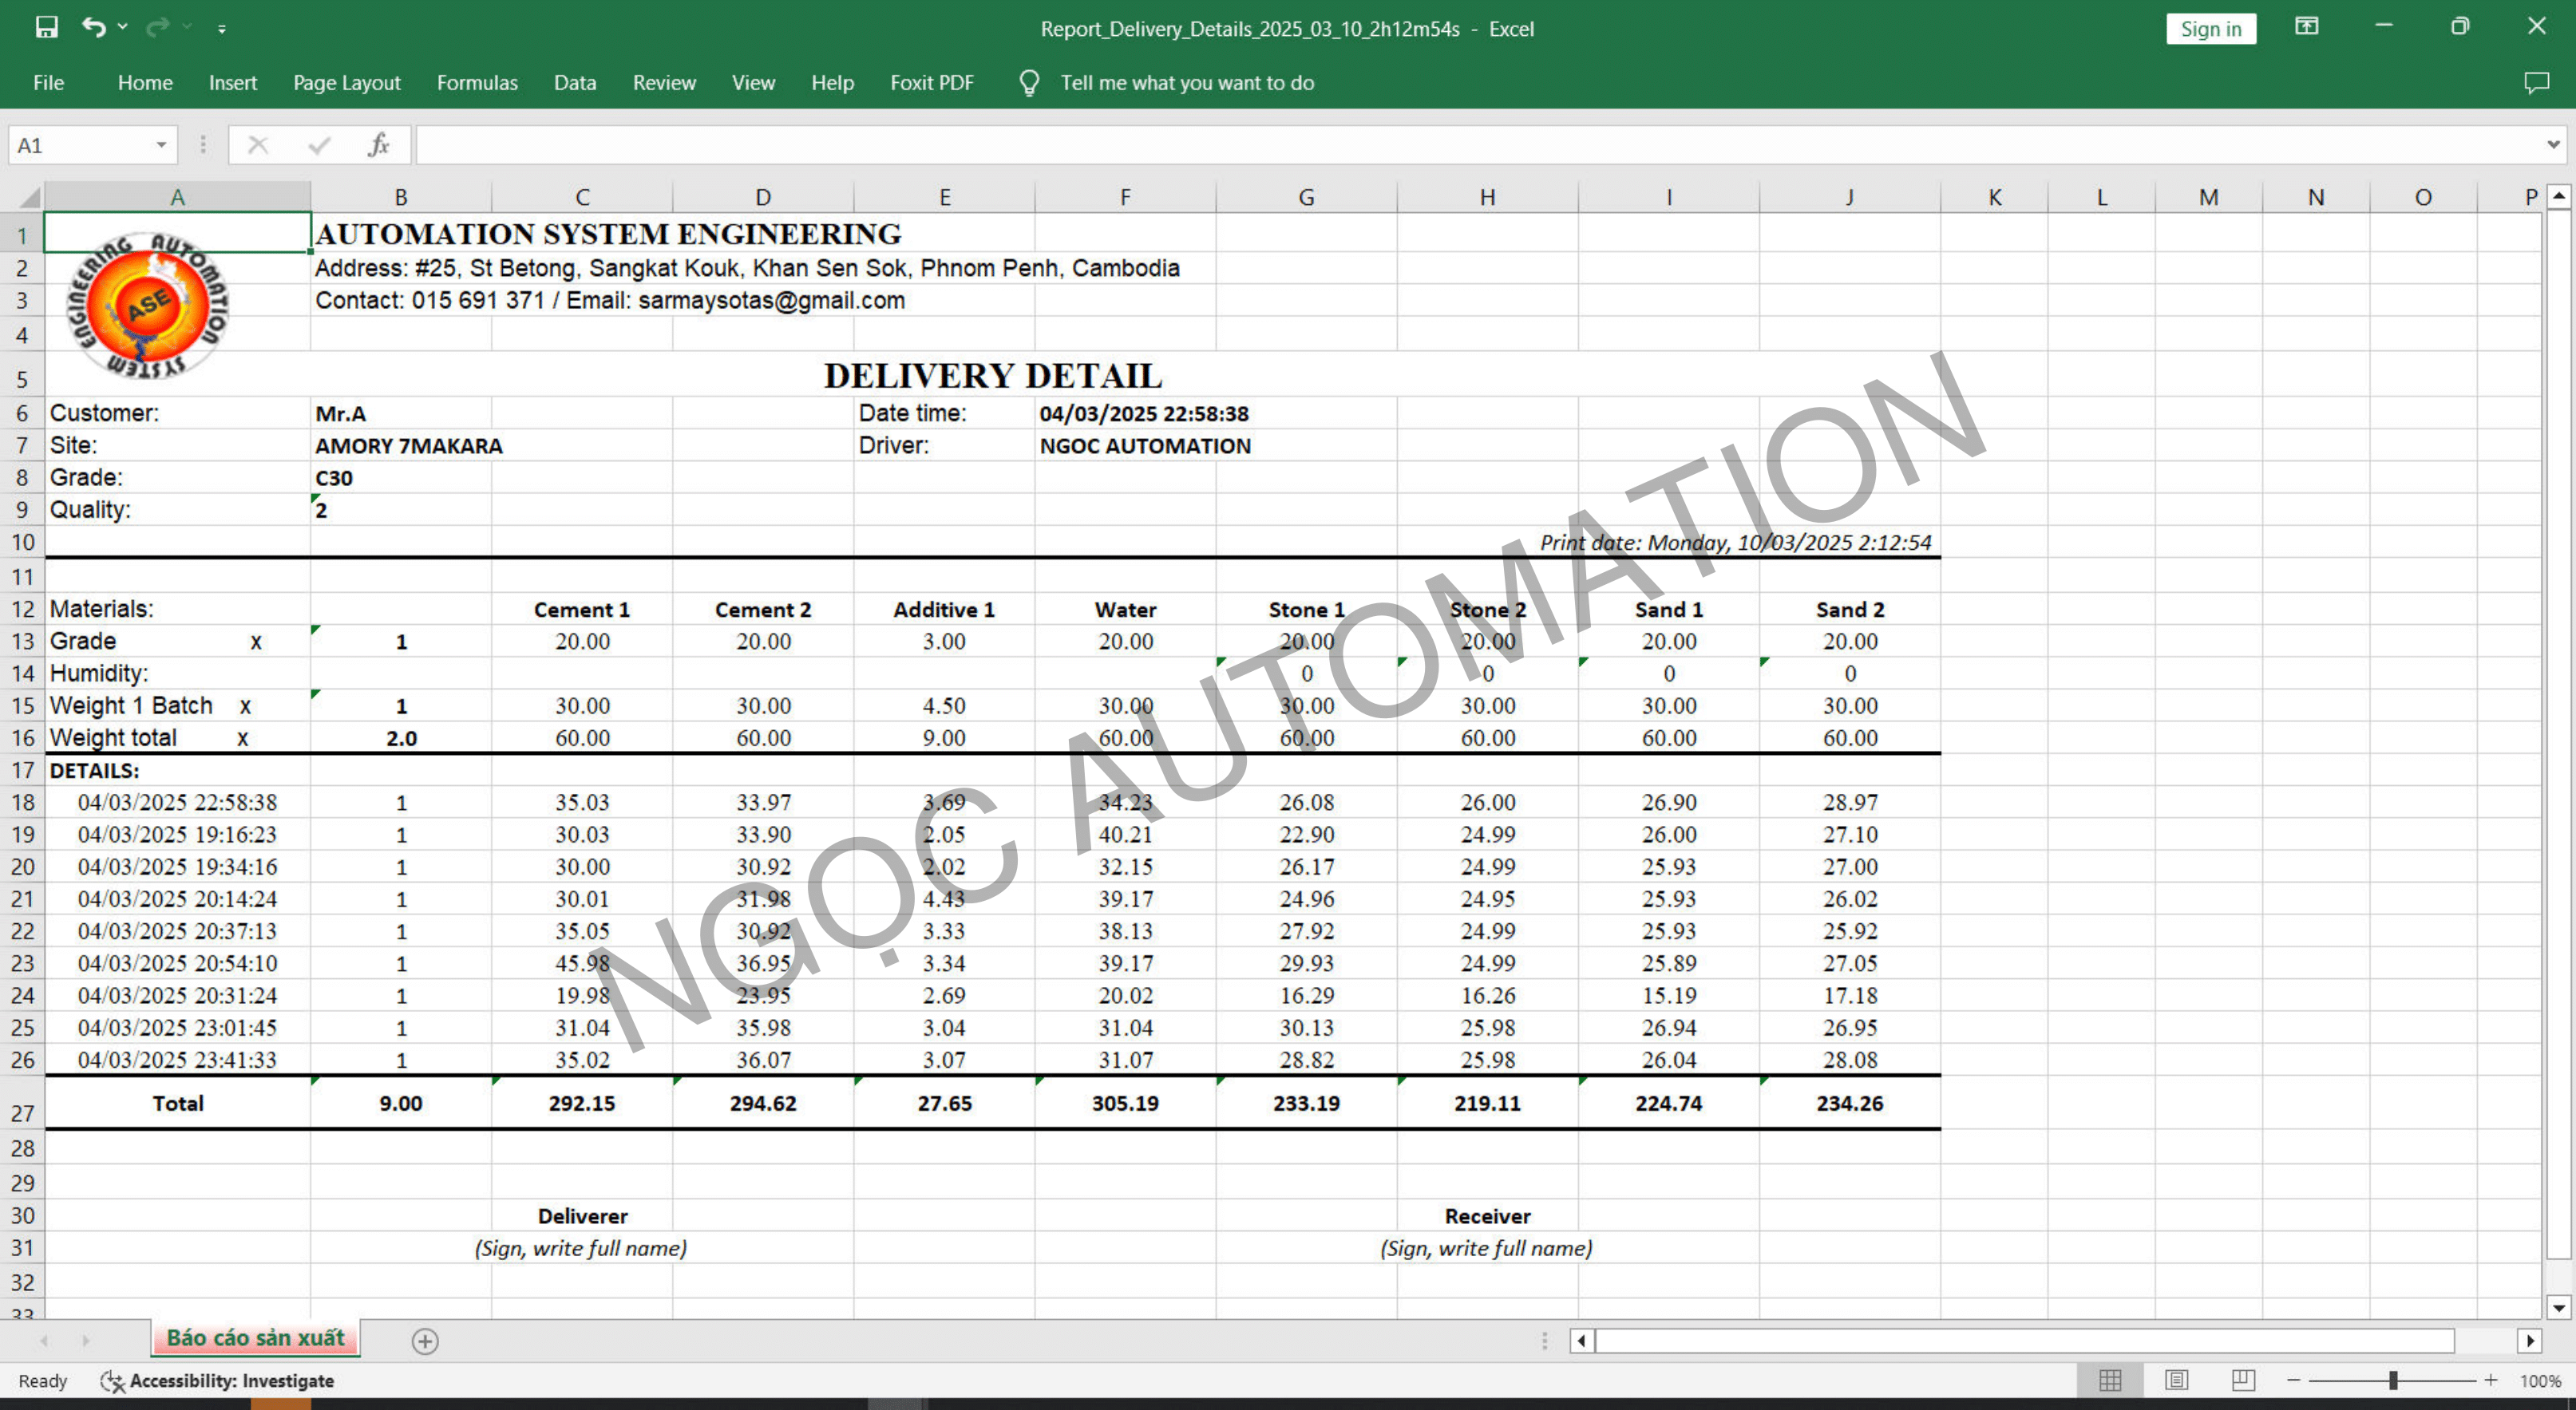Open the File menu

tap(48, 83)
